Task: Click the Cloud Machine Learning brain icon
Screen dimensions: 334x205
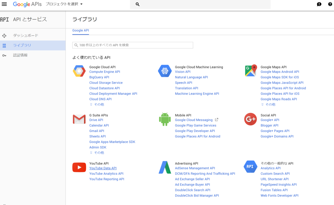Action: click(165, 71)
